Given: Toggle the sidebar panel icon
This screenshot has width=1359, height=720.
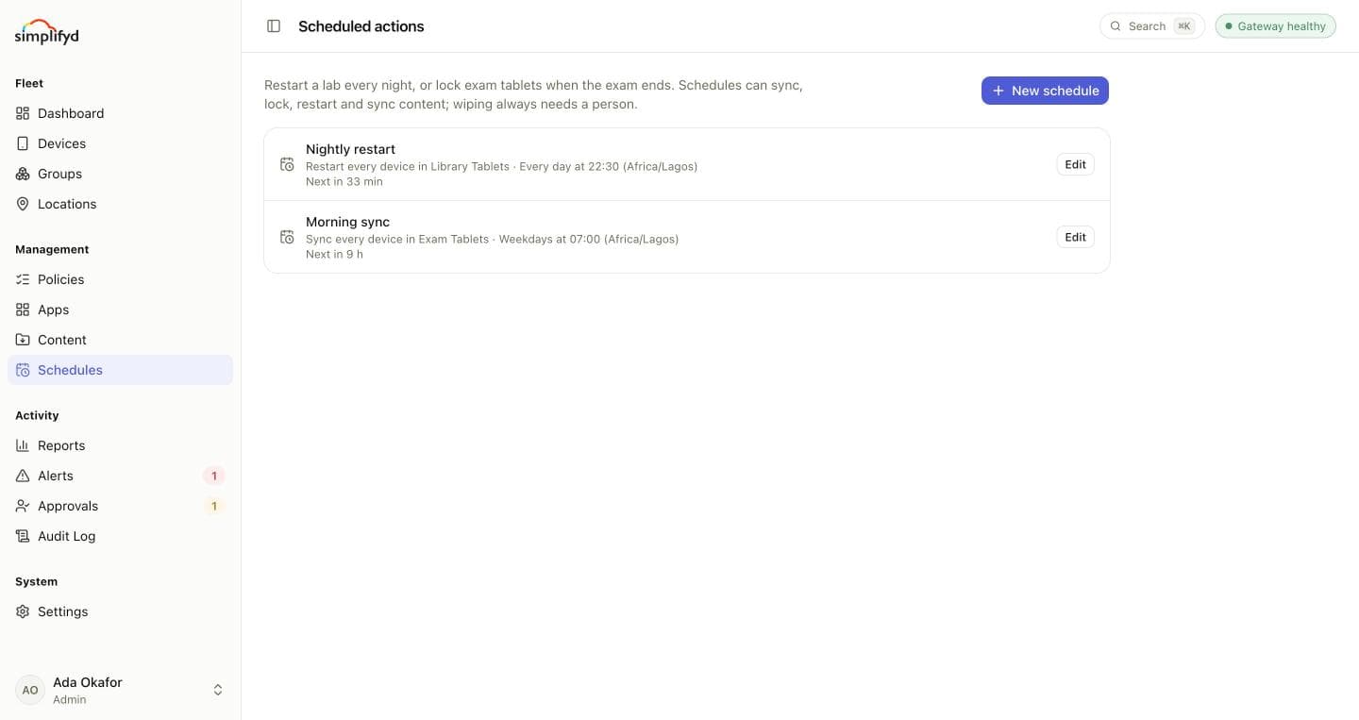Looking at the screenshot, I should [x=274, y=26].
